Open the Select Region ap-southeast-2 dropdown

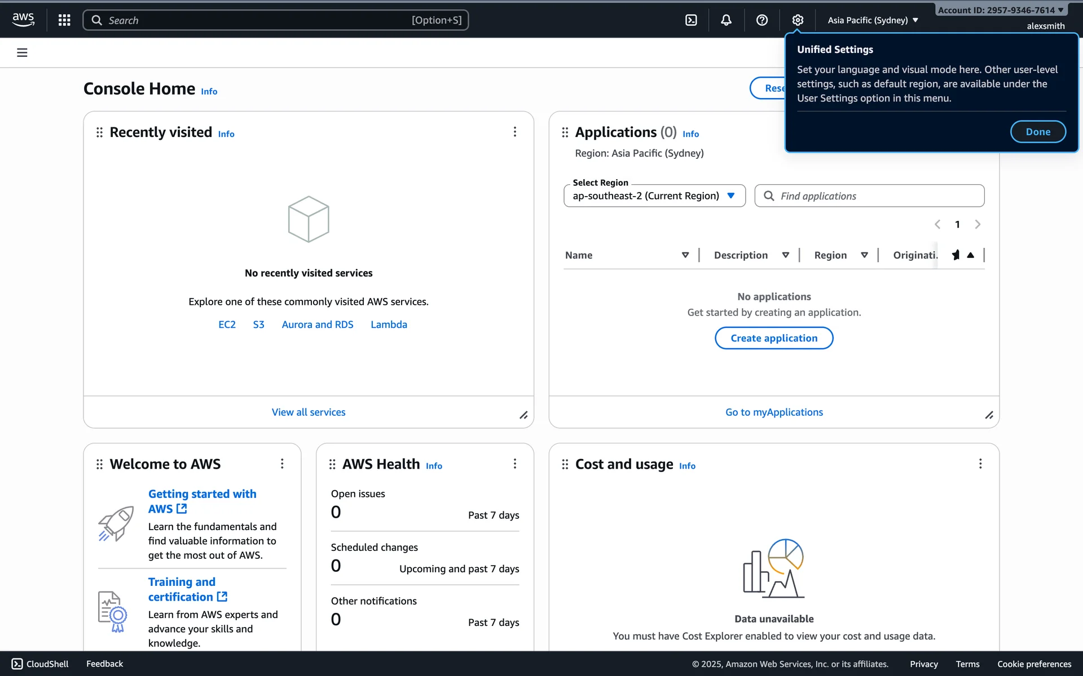click(x=654, y=196)
